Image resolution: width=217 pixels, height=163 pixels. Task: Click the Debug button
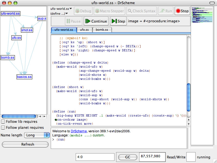point(83,11)
